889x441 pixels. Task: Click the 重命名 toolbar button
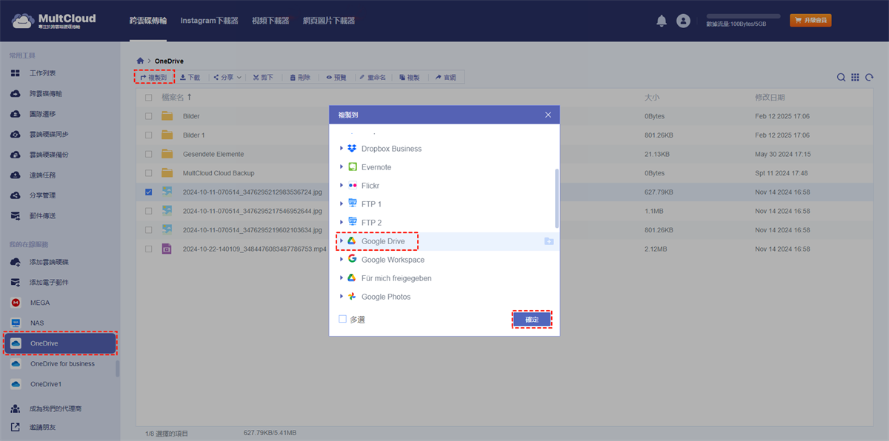(x=373, y=77)
